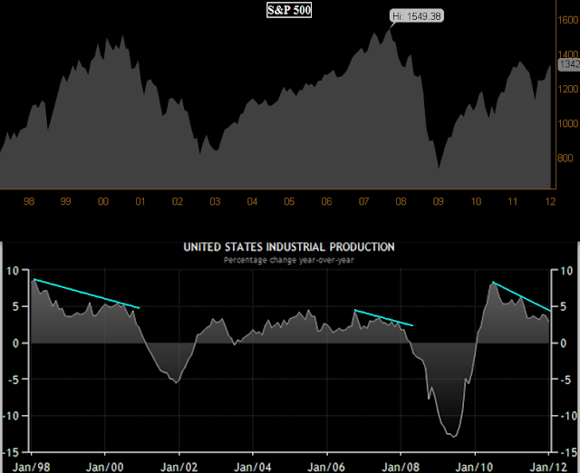This screenshot has width=580, height=473.
Task: Select year label 07 on S&P chart
Action: click(364, 201)
